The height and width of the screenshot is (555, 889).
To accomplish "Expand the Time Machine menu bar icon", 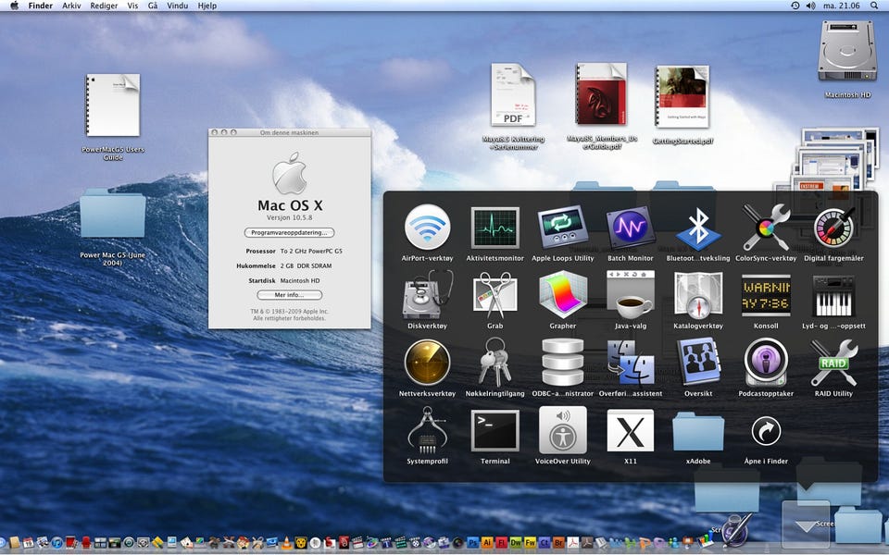I will [x=795, y=6].
